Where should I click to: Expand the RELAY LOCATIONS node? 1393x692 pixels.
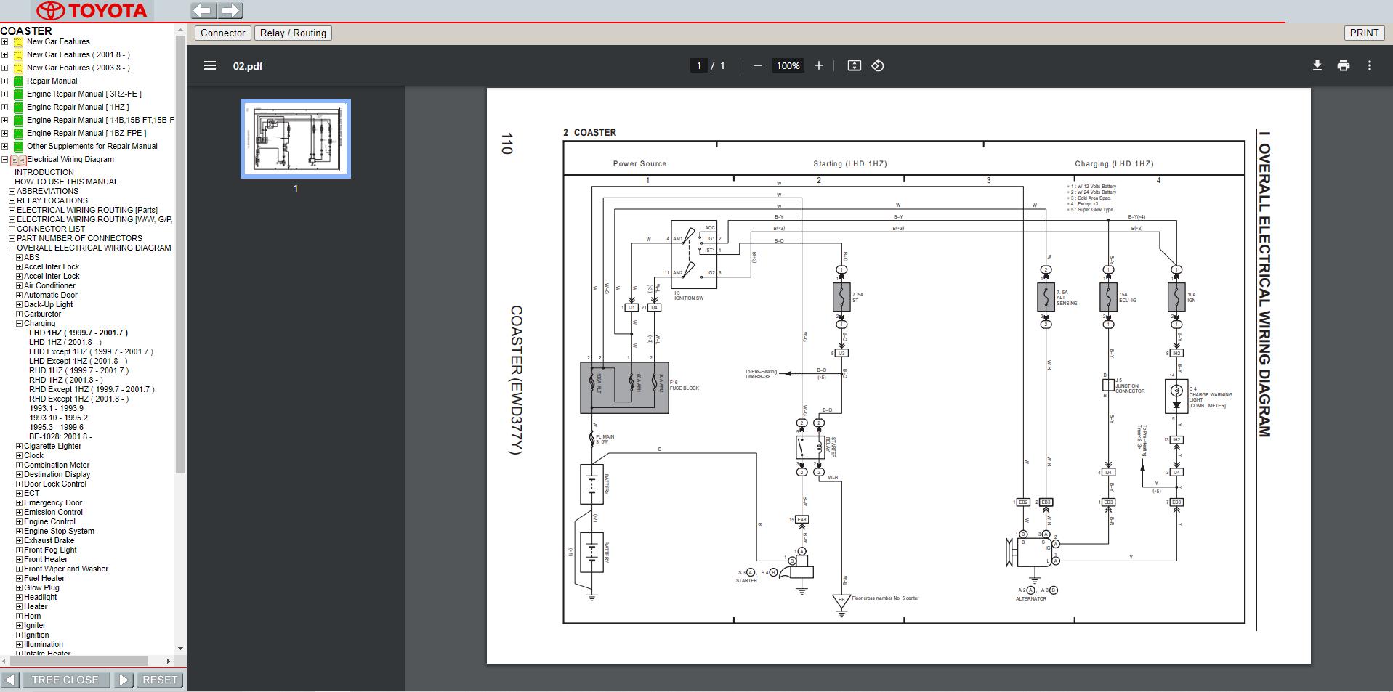(x=12, y=201)
